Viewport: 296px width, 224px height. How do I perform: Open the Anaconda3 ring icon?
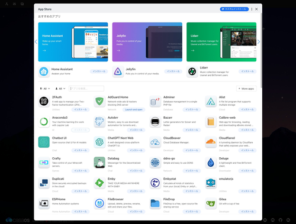click(44, 122)
